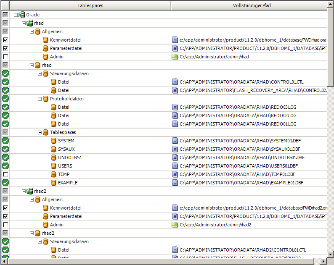Screen dimensions: 334x265
Task: Click the USERS tablespace cylinder icon
Action: click(53, 166)
